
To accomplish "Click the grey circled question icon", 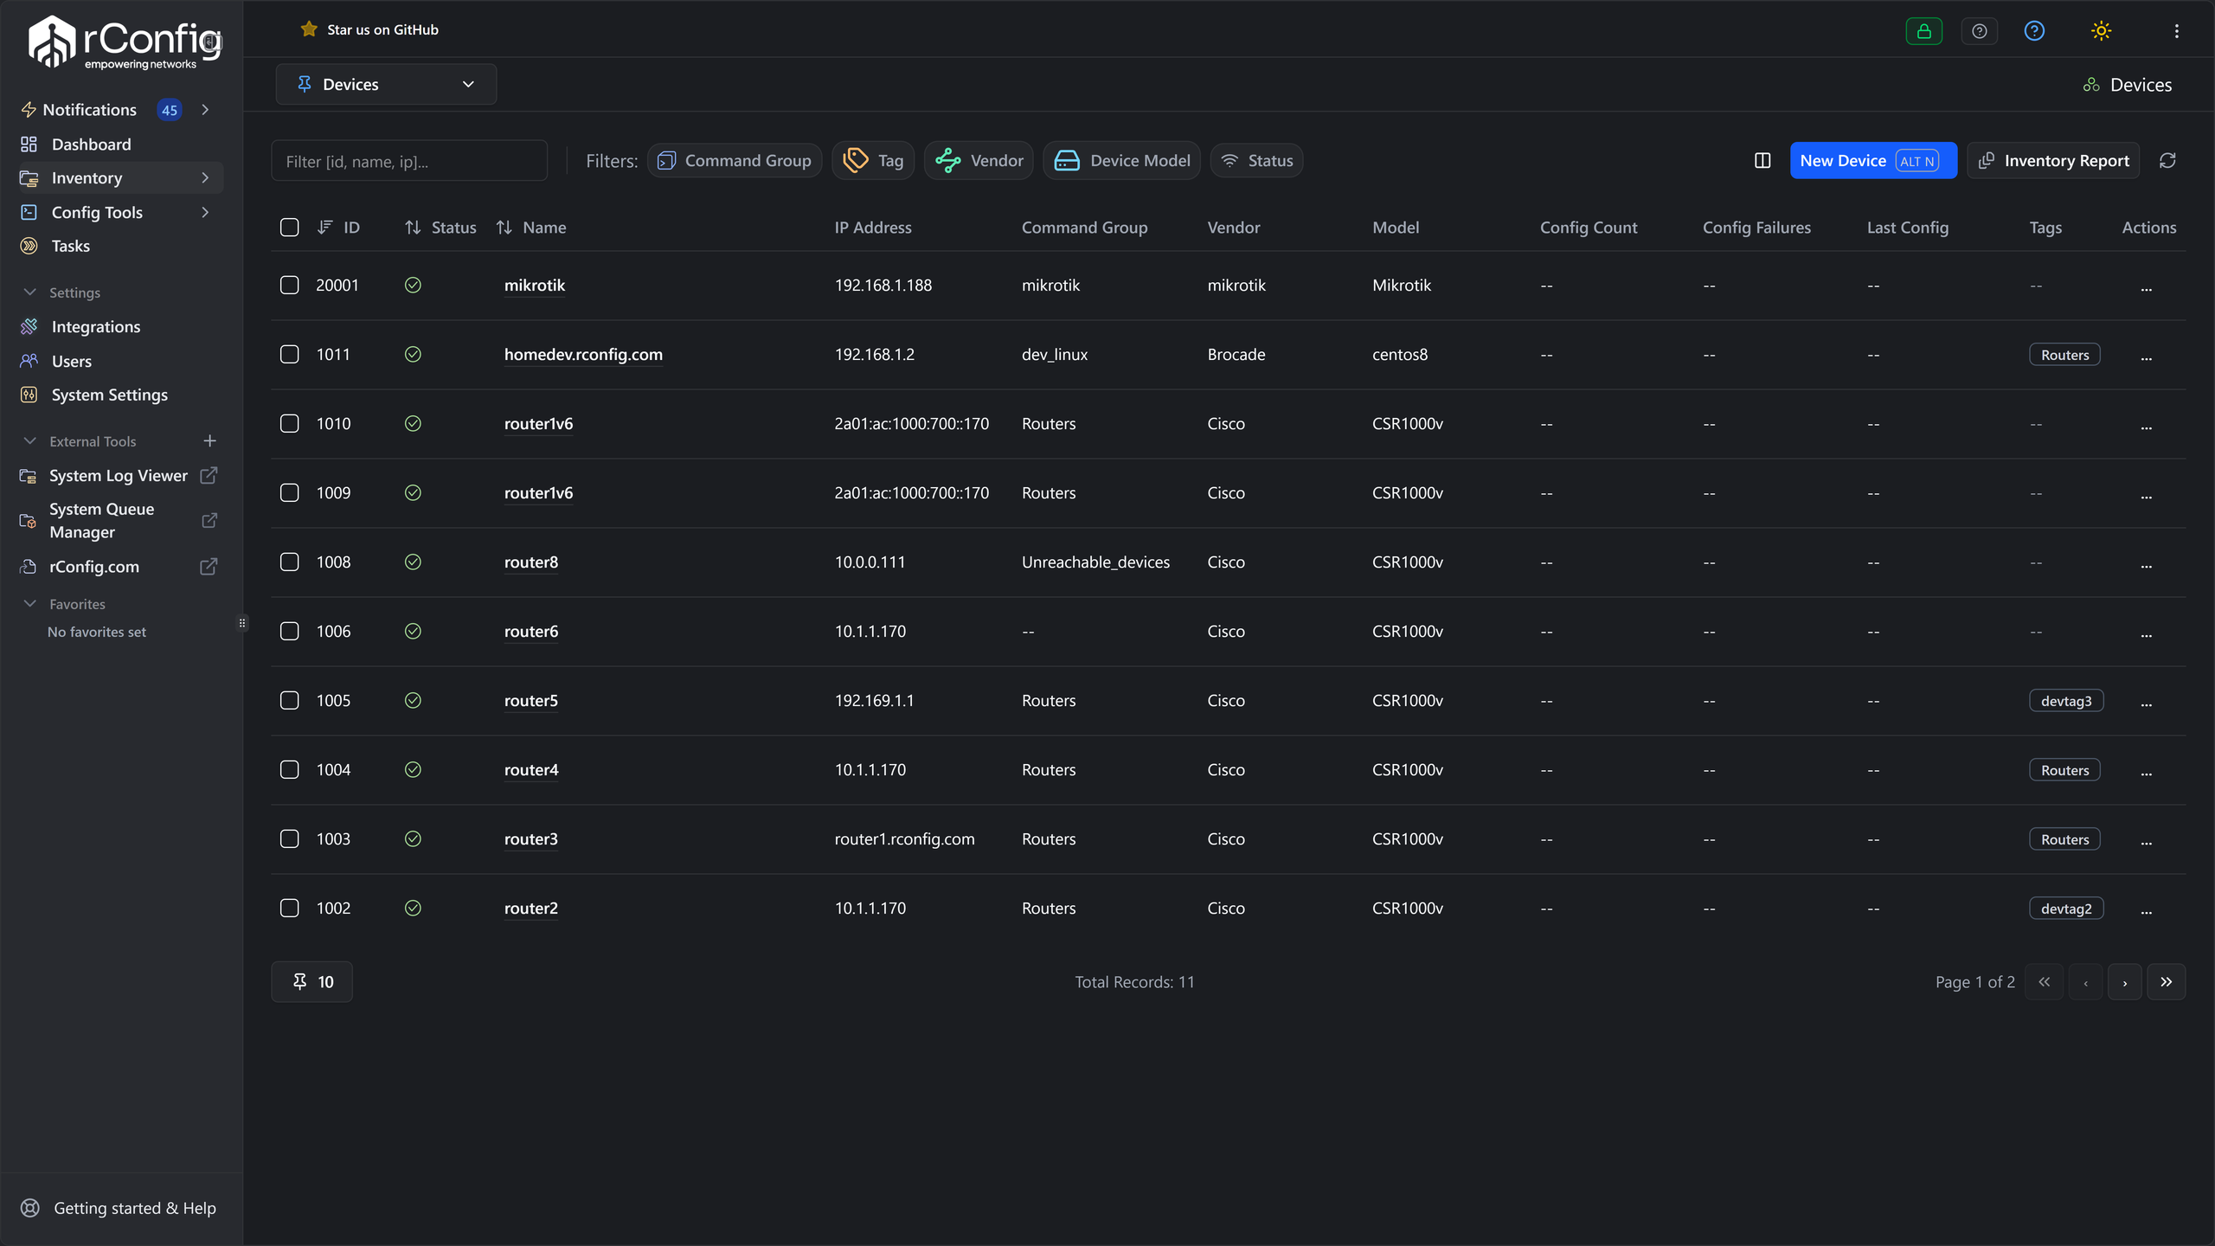I will (x=1979, y=31).
